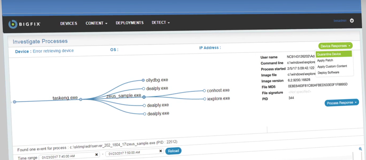The width and height of the screenshot is (366, 160).
Task: Click the end time range input field
Action: [135, 152]
